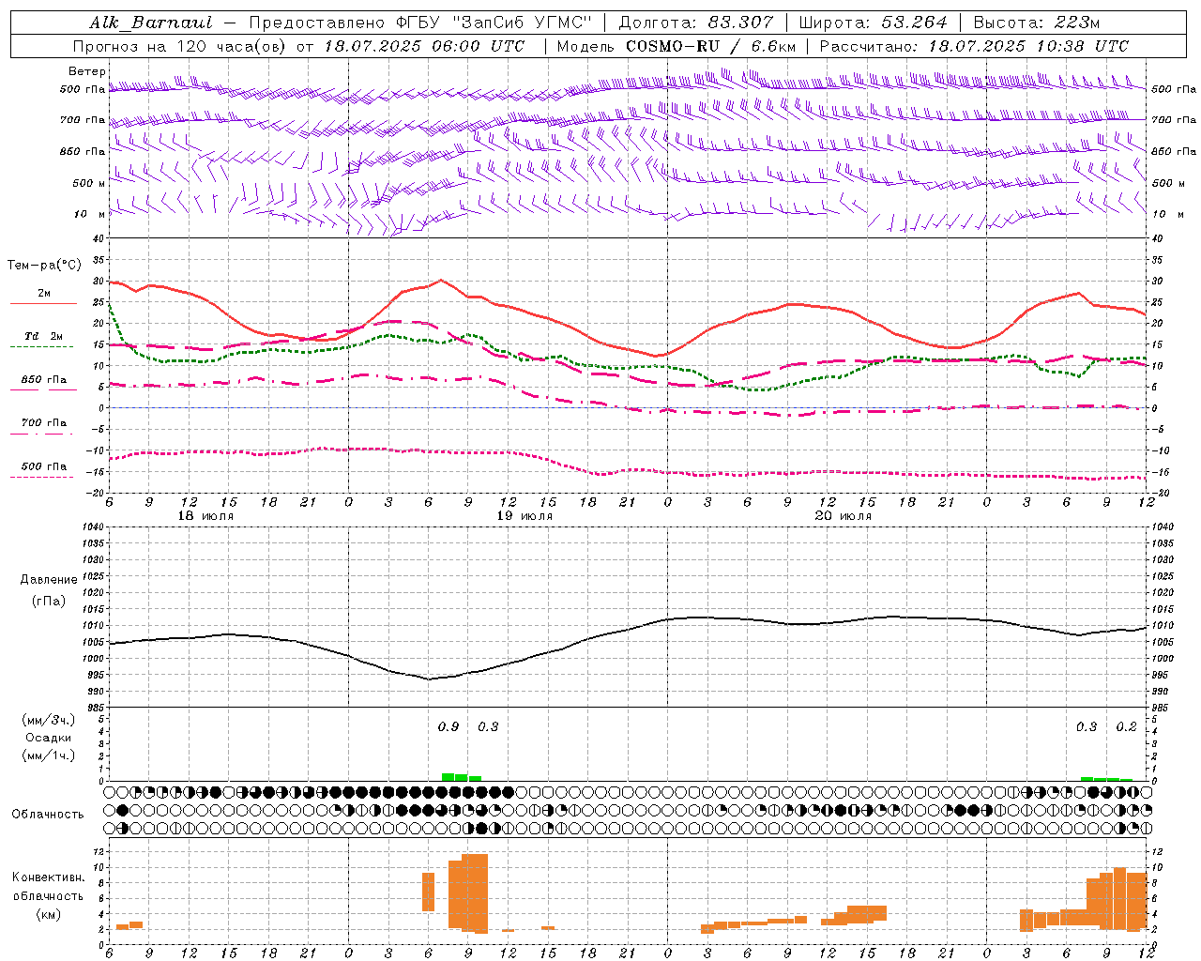Click the elevation text Высота: 223м
The image size is (1201, 961).
1037,23
